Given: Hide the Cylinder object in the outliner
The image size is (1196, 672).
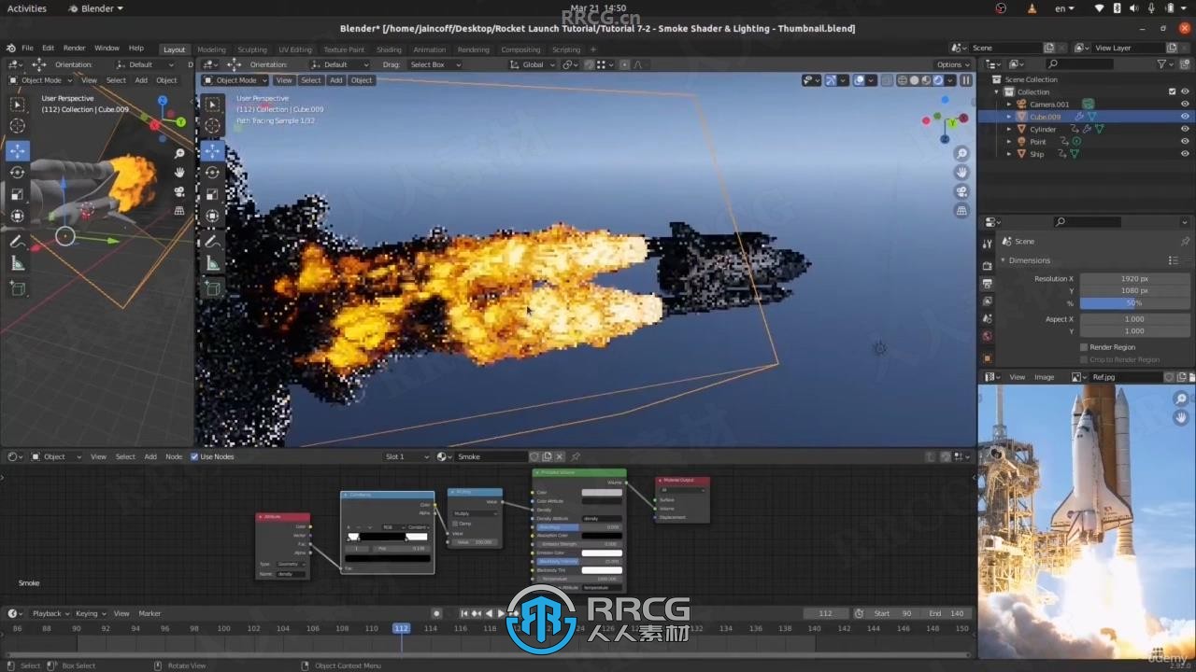Looking at the screenshot, I should pyautogui.click(x=1185, y=129).
